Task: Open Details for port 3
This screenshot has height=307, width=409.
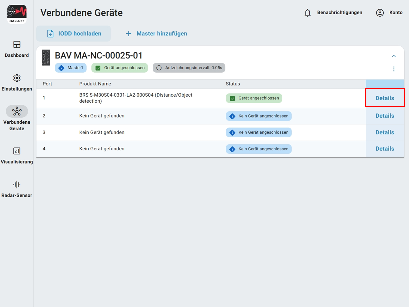Action: (x=385, y=132)
